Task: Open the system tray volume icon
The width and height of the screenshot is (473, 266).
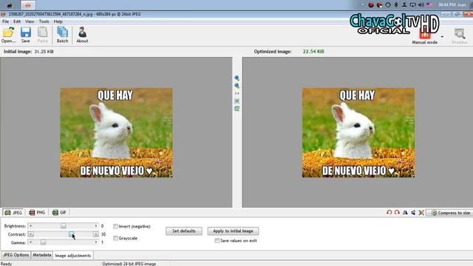Action: pyautogui.click(x=421, y=5)
